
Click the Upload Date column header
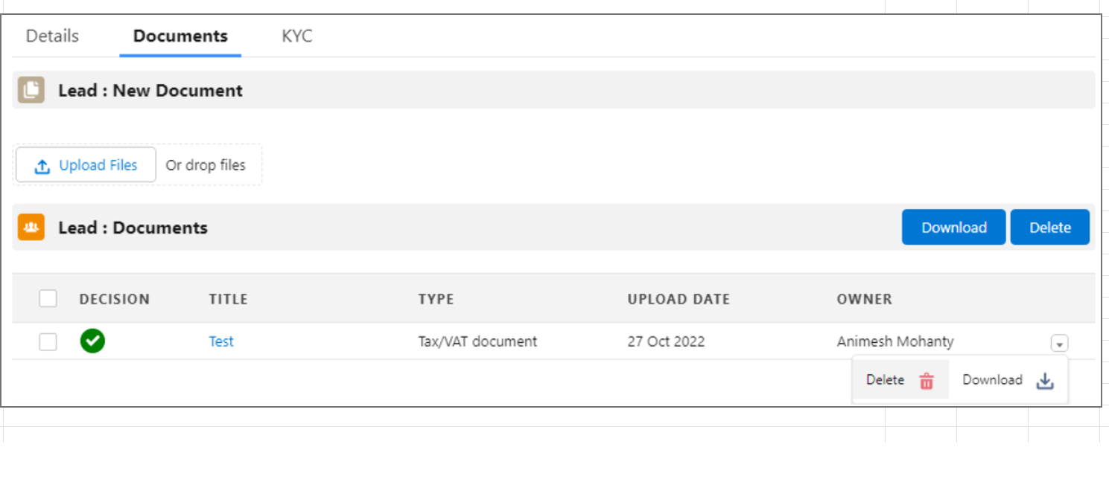click(679, 299)
